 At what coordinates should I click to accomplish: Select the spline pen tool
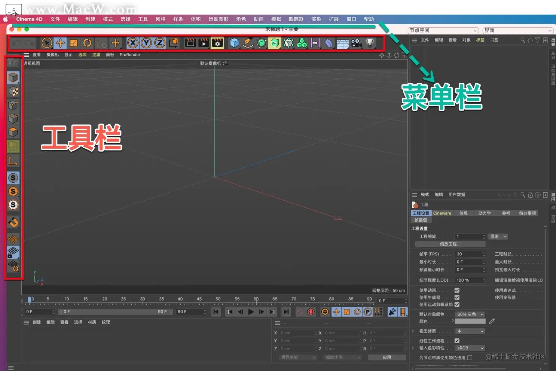tap(248, 43)
